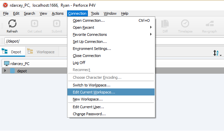Choose New Workspace... menu entry
Viewport: 224px width, 131px height.
click(x=111, y=99)
